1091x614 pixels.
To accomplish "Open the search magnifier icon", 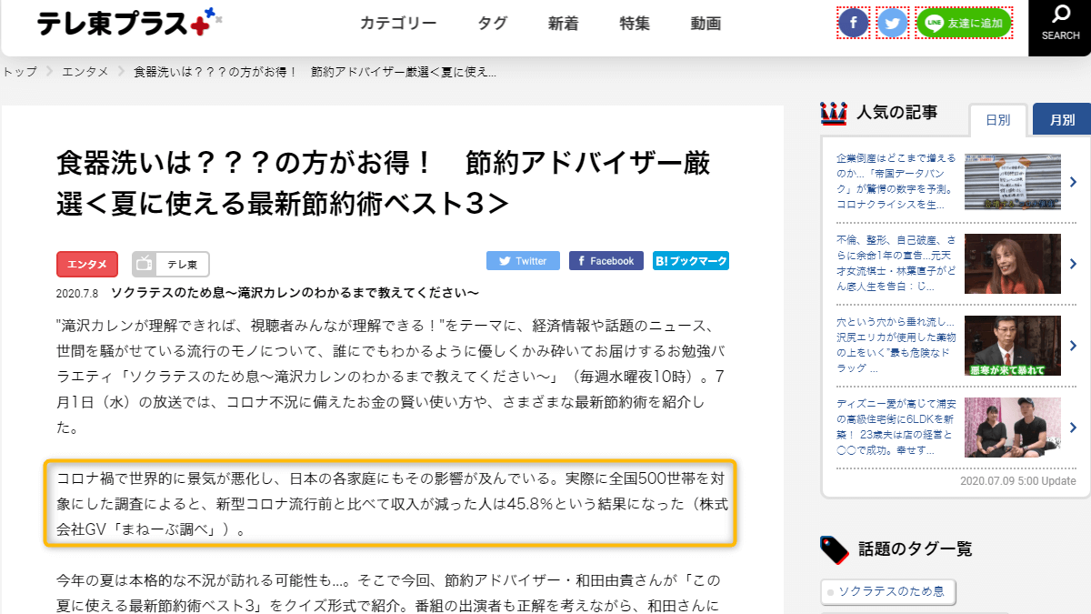I will click(1060, 22).
